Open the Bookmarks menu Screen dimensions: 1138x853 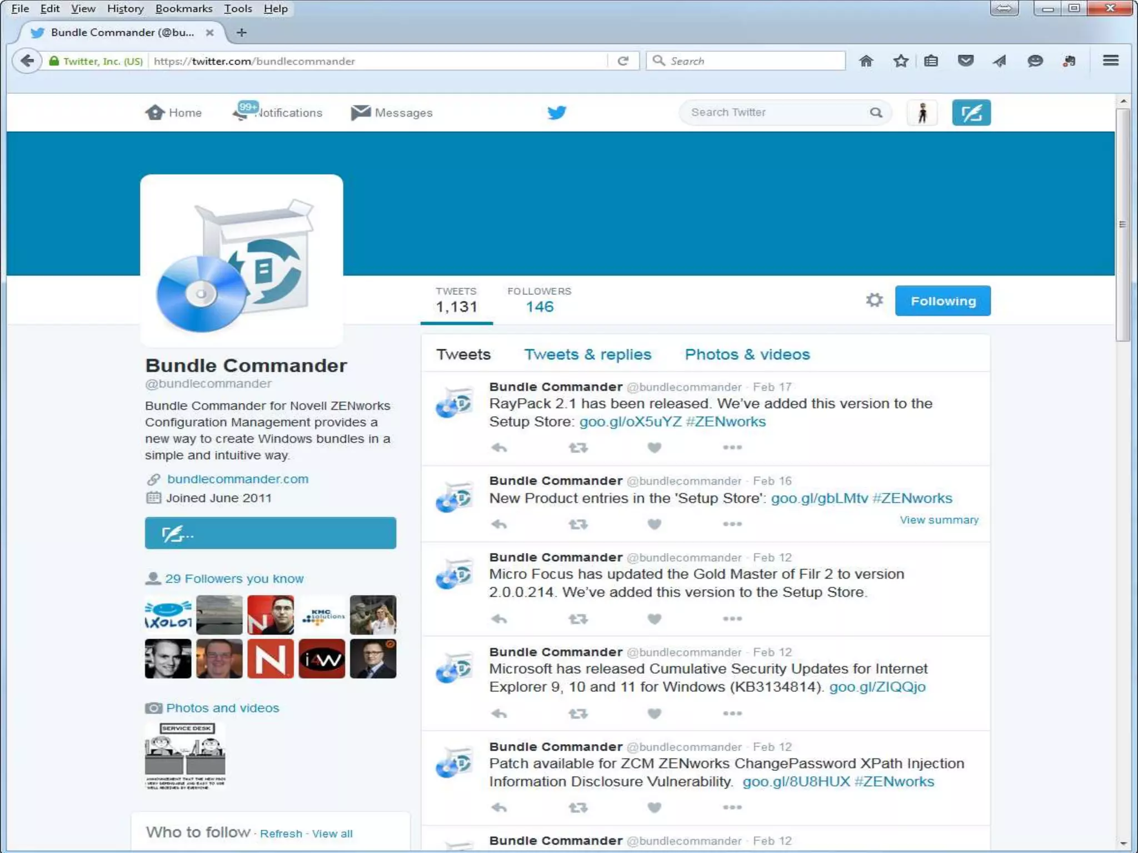click(183, 8)
